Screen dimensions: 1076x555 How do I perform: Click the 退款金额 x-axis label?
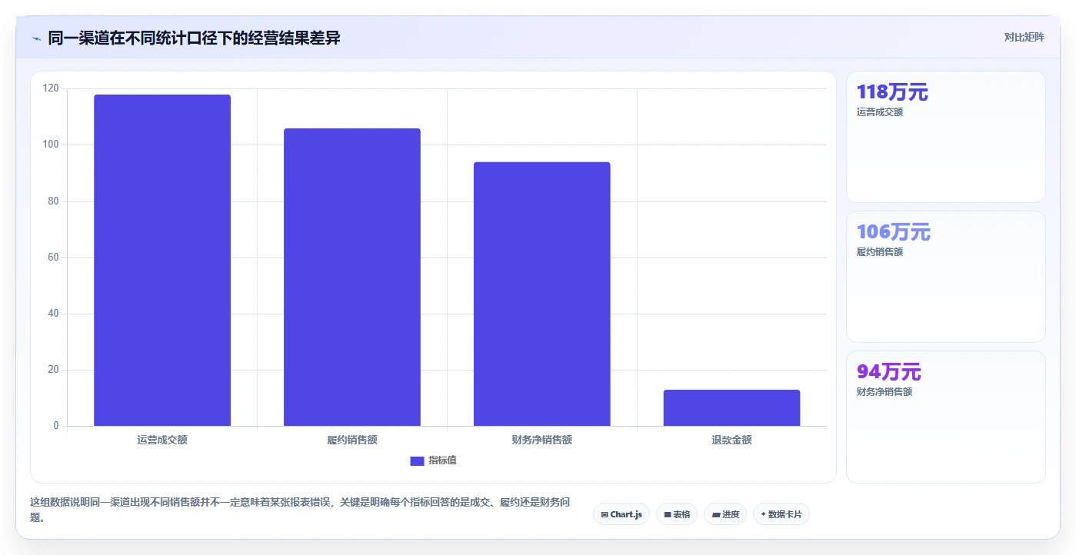(731, 440)
